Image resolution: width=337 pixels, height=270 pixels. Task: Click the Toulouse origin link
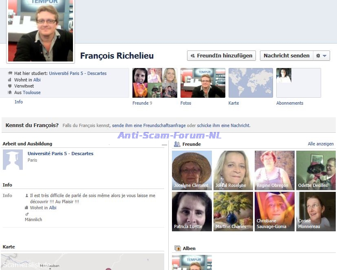(32, 92)
